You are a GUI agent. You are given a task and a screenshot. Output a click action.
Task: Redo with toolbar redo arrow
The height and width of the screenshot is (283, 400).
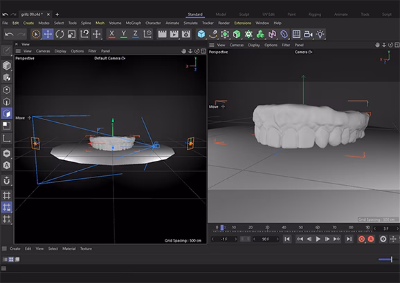(x=21, y=34)
